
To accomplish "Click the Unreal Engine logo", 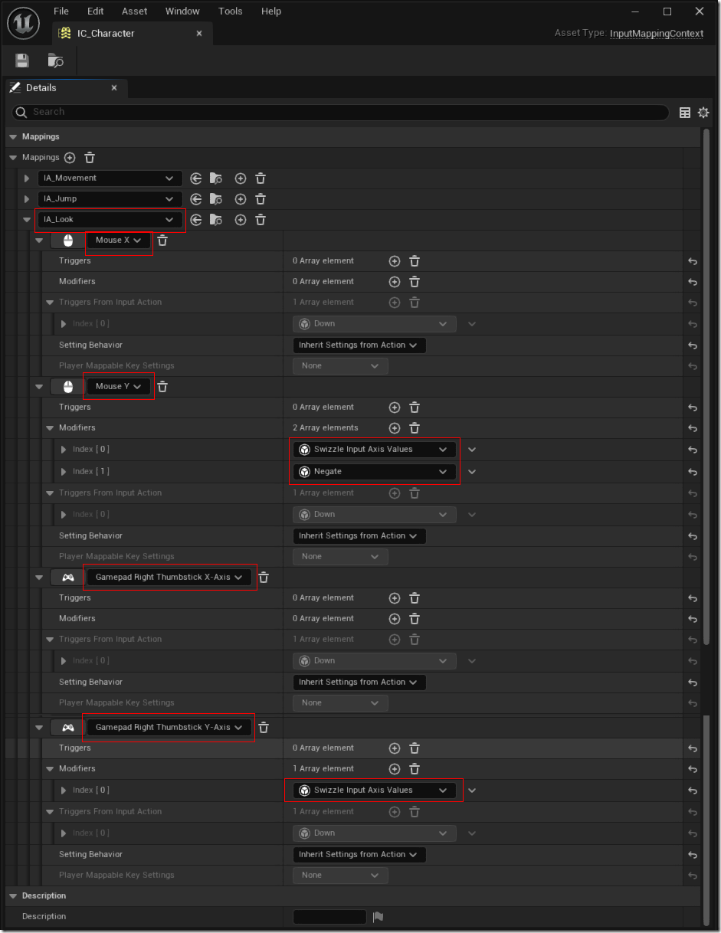I will pyautogui.click(x=24, y=22).
